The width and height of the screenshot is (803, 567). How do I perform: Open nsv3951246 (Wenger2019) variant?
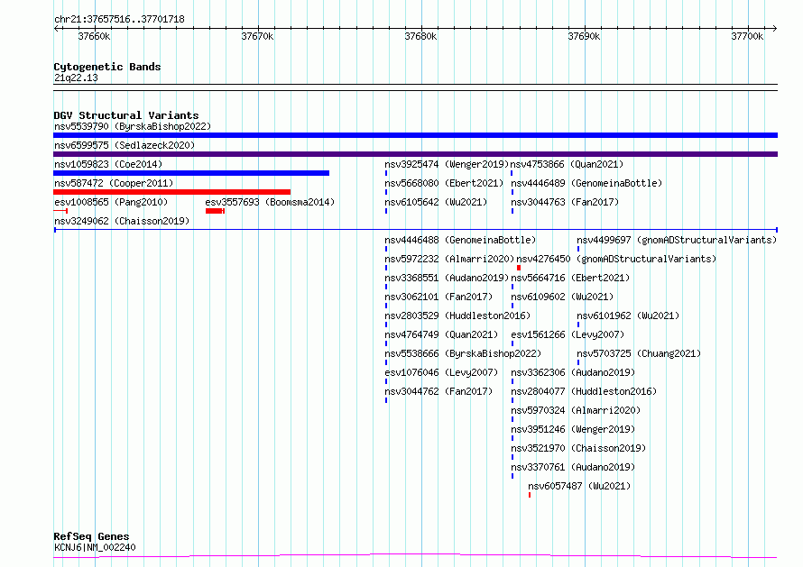click(573, 429)
